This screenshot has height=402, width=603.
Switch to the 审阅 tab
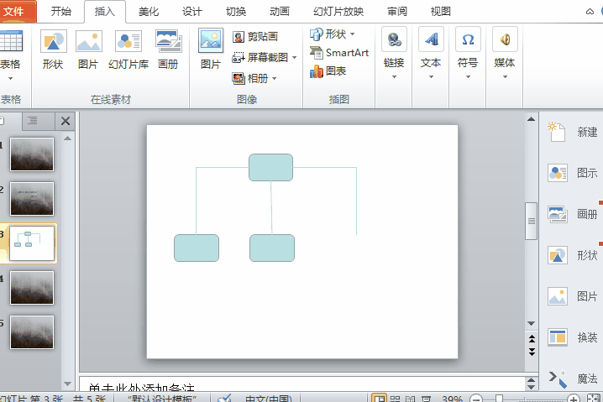click(397, 12)
